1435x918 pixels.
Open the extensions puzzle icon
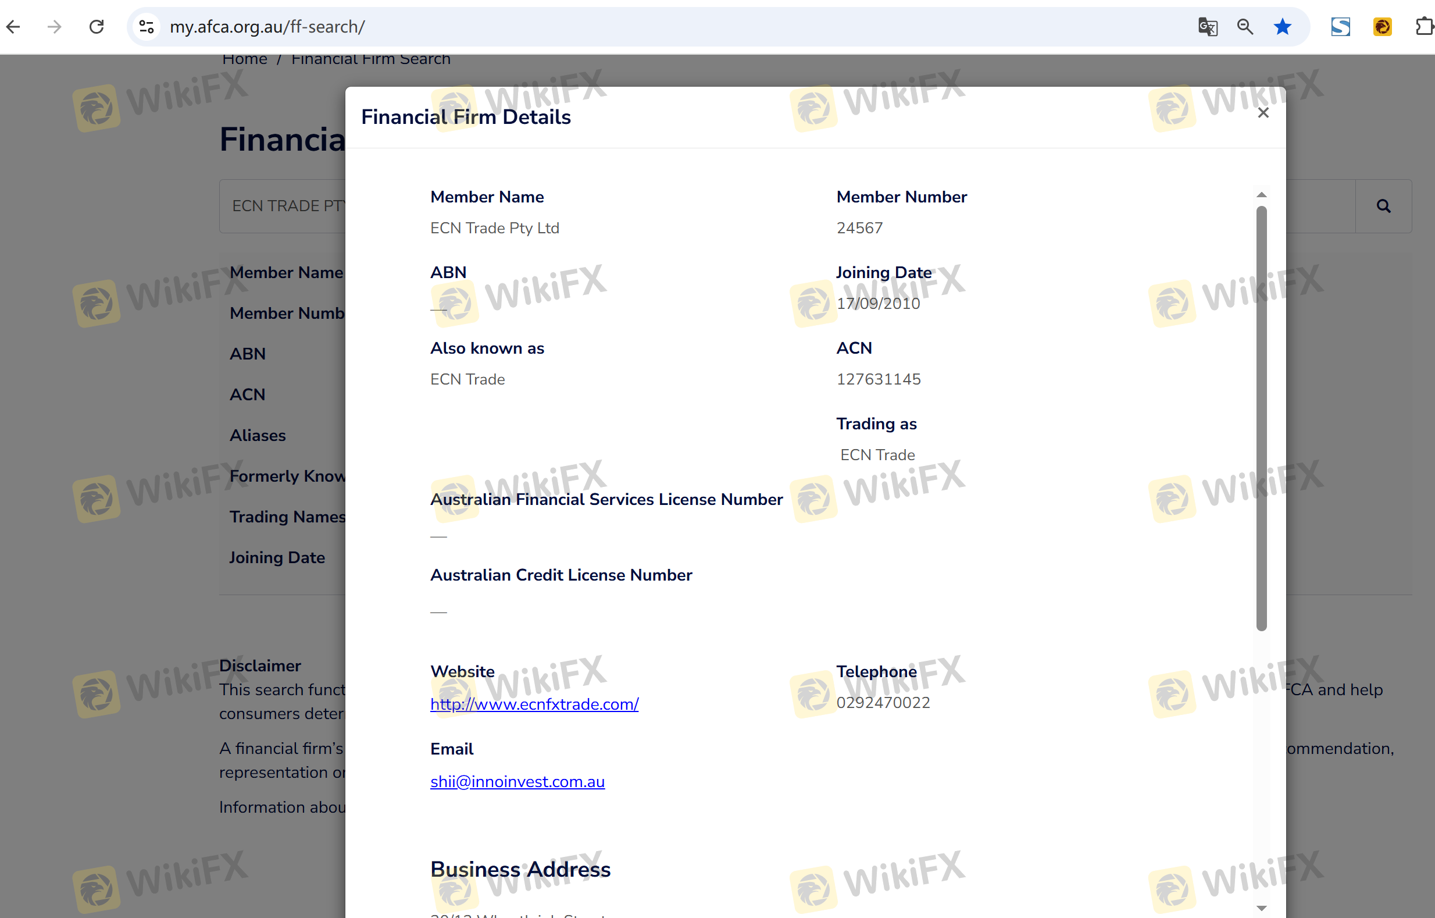[x=1424, y=26]
